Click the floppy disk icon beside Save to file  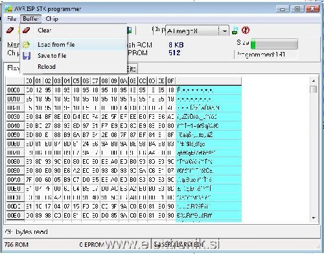point(27,56)
